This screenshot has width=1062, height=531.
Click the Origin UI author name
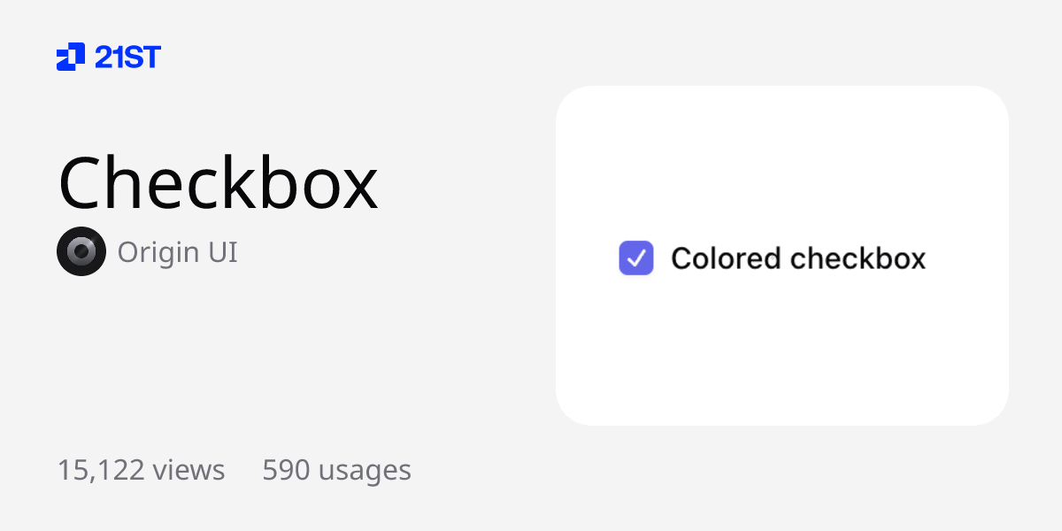coord(177,252)
